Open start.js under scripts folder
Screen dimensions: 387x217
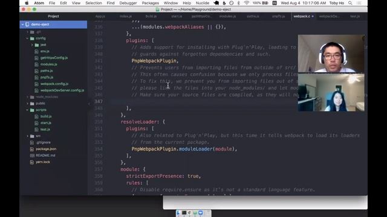click(46, 123)
